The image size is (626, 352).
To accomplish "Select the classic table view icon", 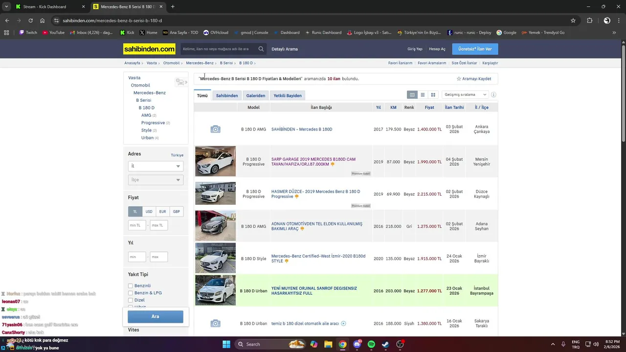I will 412,95.
